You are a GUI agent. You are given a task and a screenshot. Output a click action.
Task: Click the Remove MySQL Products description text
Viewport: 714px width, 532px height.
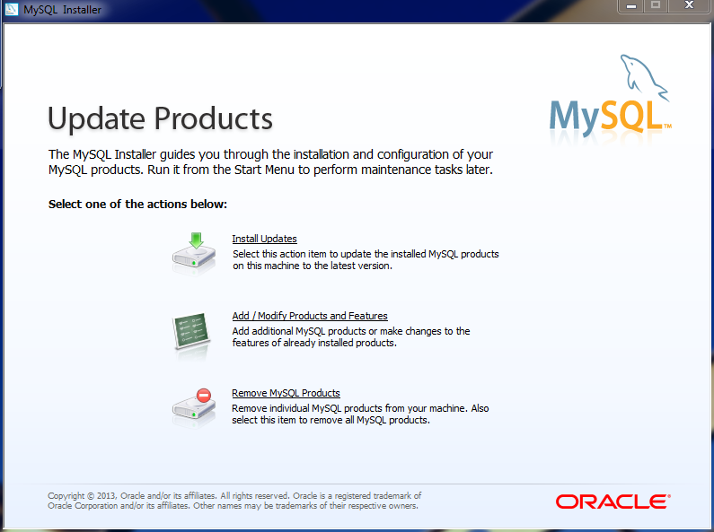[359, 414]
